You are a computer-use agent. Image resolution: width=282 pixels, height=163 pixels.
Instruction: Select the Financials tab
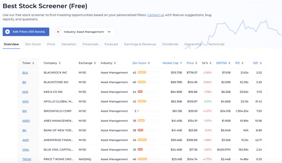point(90,44)
